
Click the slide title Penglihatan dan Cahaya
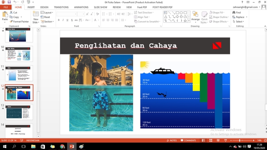(126, 46)
